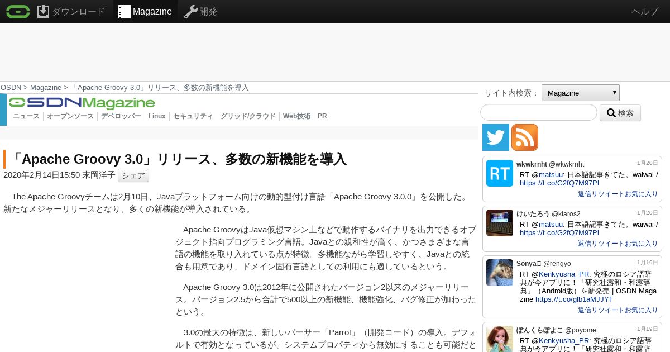Open the ヘルプ menu
Screen dimensions: 670x352
(645, 12)
